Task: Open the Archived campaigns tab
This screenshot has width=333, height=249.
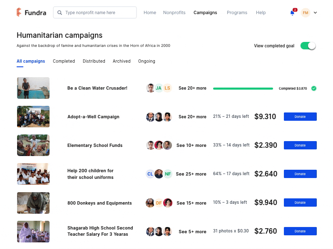Action: (121, 61)
